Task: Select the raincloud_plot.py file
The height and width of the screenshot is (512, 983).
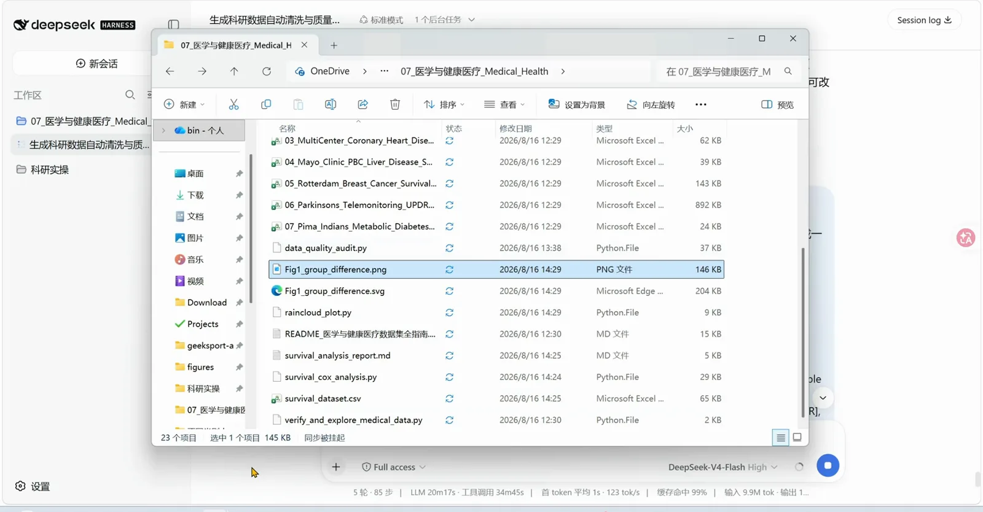Action: coord(496,312)
